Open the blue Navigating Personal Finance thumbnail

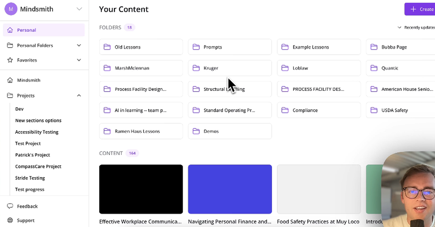tap(230, 189)
